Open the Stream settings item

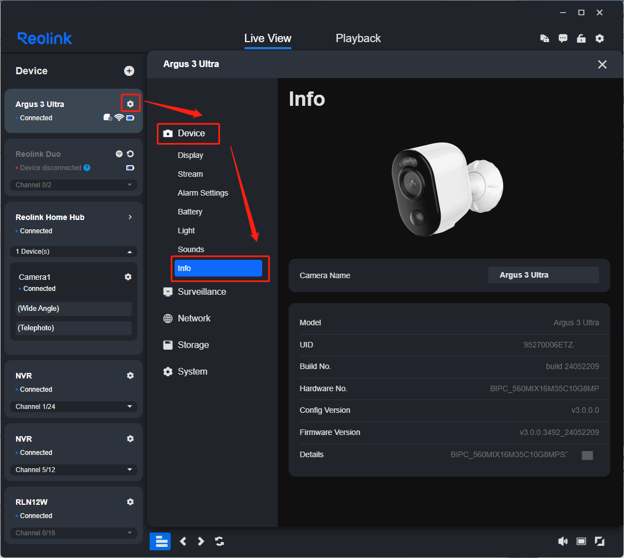190,174
